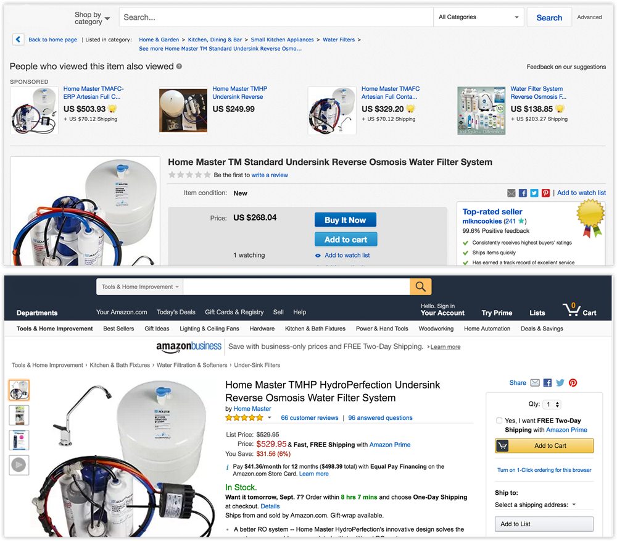Email eBay listing with envelope icon
The width and height of the screenshot is (617, 541).
511,193
